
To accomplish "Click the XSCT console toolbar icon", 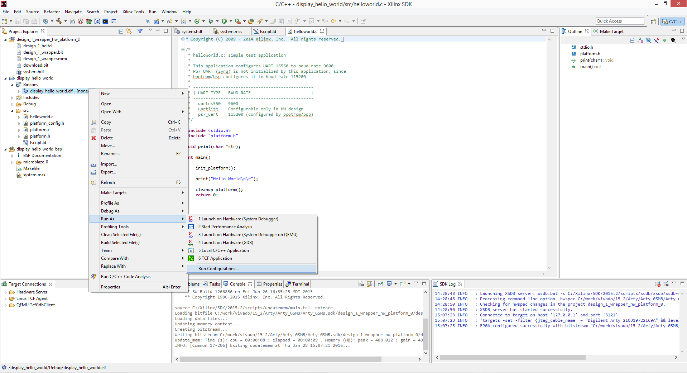I will coord(114,21).
